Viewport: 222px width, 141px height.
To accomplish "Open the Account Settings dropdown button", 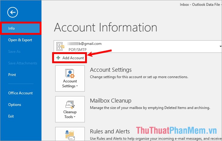I will [70, 78].
